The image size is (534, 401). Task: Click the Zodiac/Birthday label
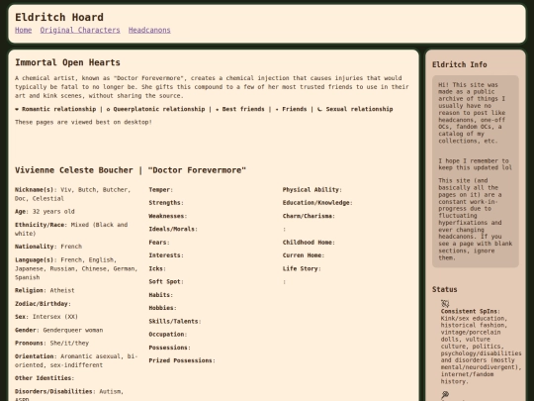pyautogui.click(x=43, y=304)
